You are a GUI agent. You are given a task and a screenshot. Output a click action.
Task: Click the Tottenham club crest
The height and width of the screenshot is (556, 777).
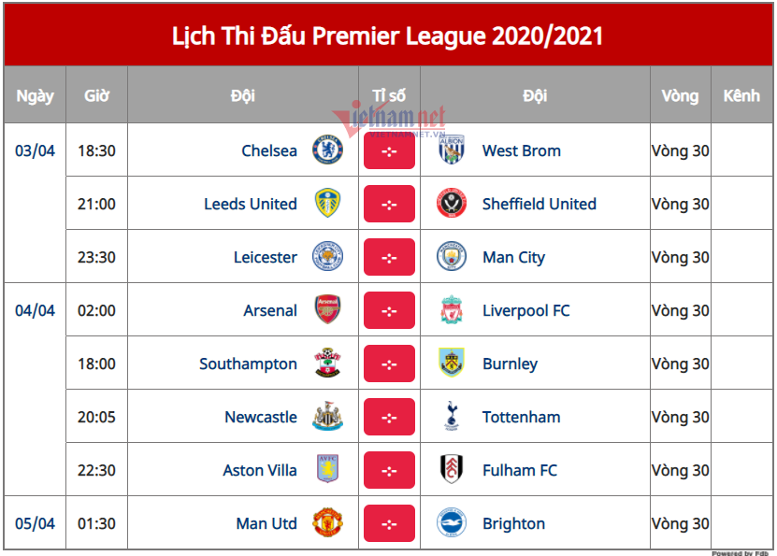(x=452, y=417)
